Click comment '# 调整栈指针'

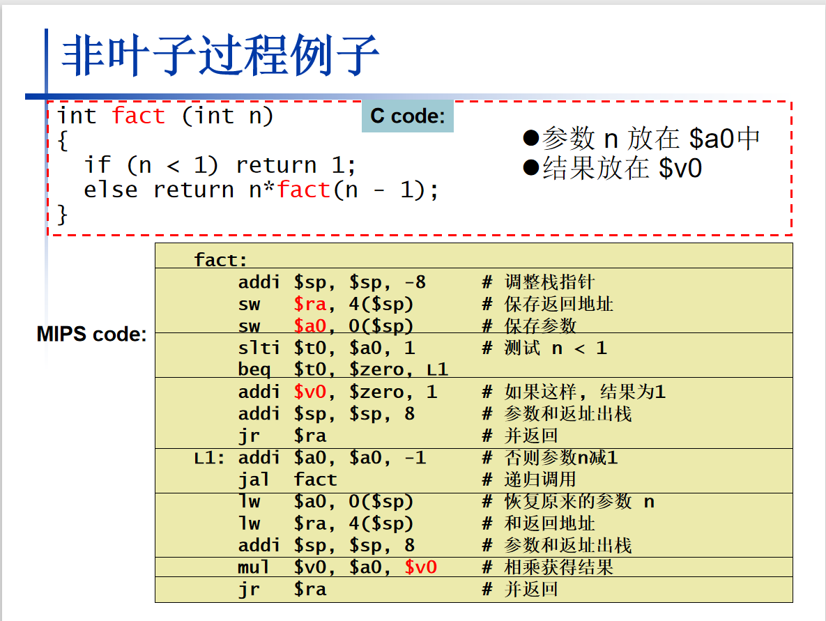(538, 282)
